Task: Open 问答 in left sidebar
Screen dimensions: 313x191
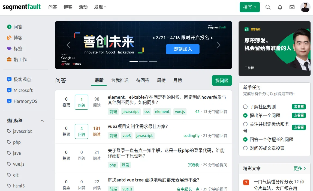Action: (x=18, y=27)
